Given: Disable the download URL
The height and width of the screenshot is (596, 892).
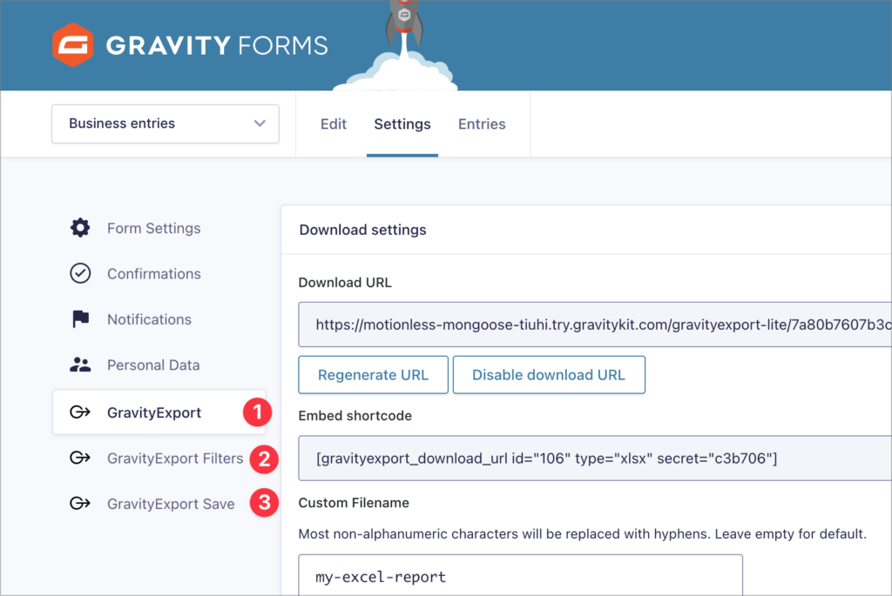Looking at the screenshot, I should (549, 374).
